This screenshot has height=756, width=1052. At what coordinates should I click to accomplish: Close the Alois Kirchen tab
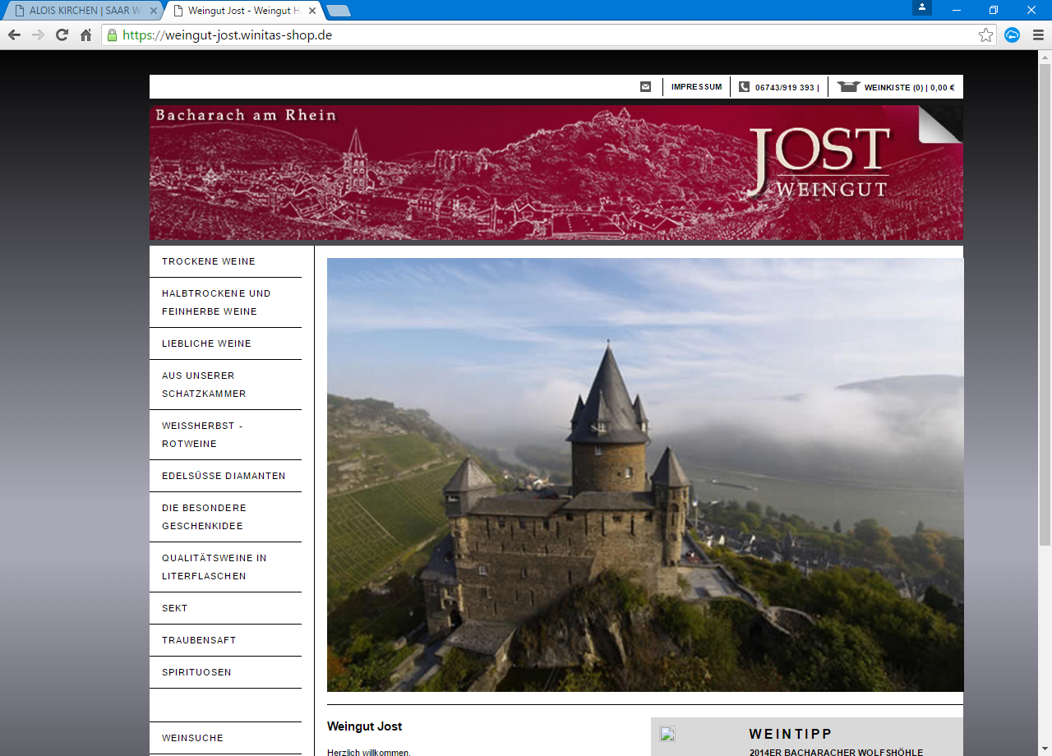[x=154, y=11]
